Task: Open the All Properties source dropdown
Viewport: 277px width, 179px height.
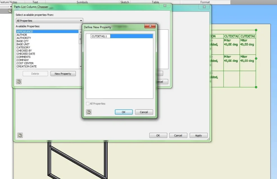Action: click(49, 21)
